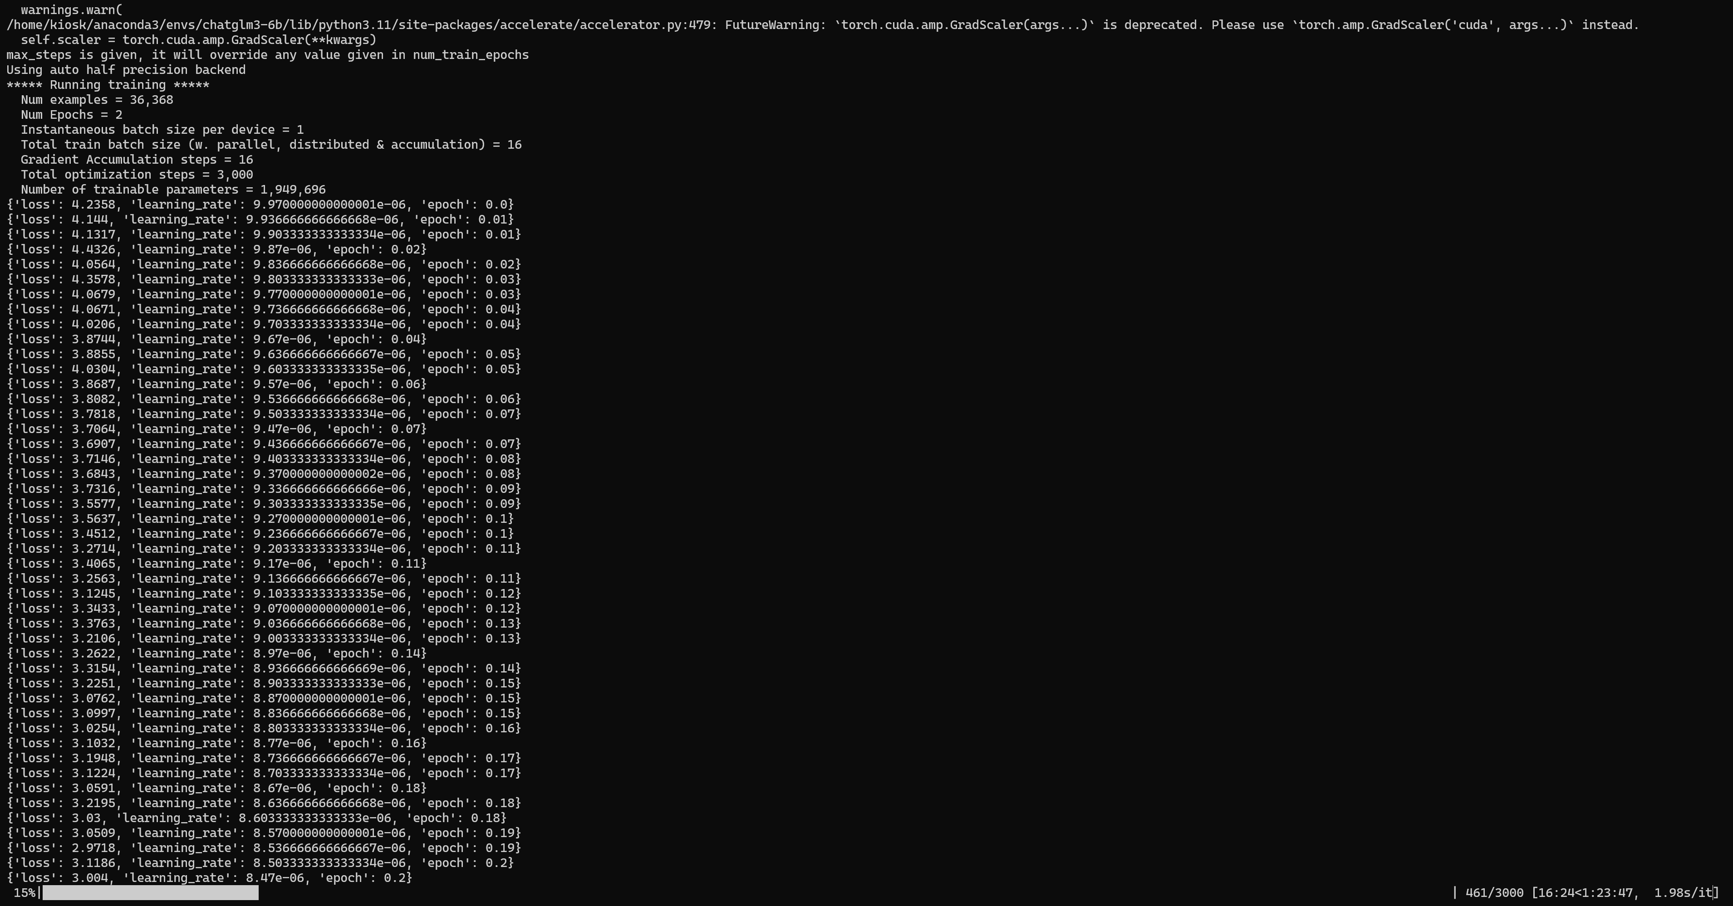Click the log line with loss 4.4326

pyautogui.click(x=216, y=249)
